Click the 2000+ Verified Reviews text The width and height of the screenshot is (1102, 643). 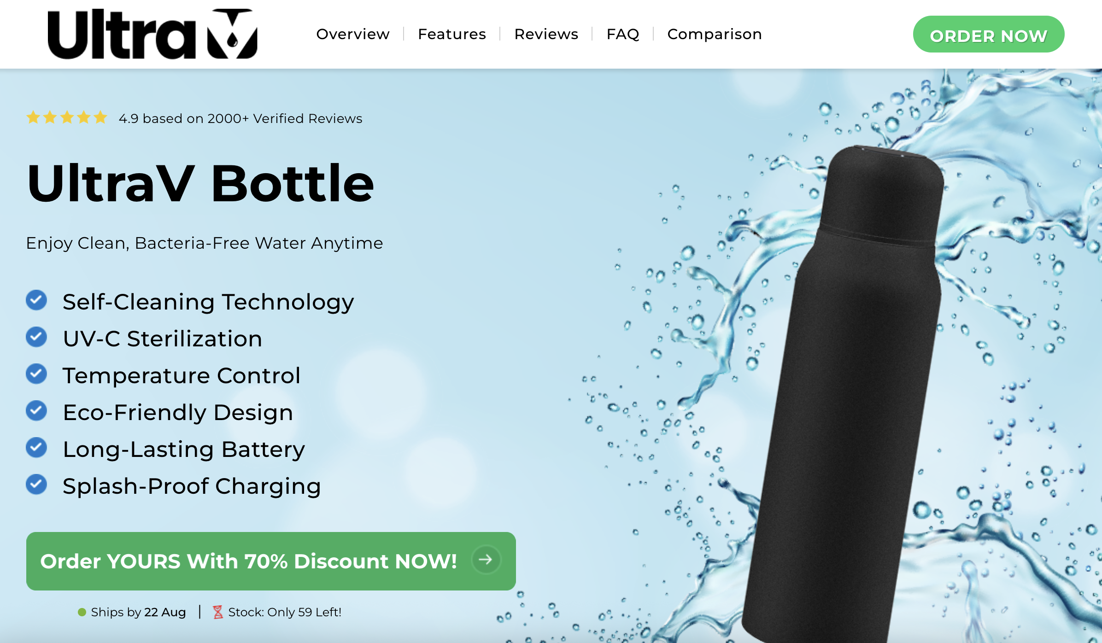click(x=285, y=118)
